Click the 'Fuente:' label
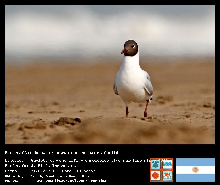This screenshot has width=220, height=185. click(x=12, y=181)
